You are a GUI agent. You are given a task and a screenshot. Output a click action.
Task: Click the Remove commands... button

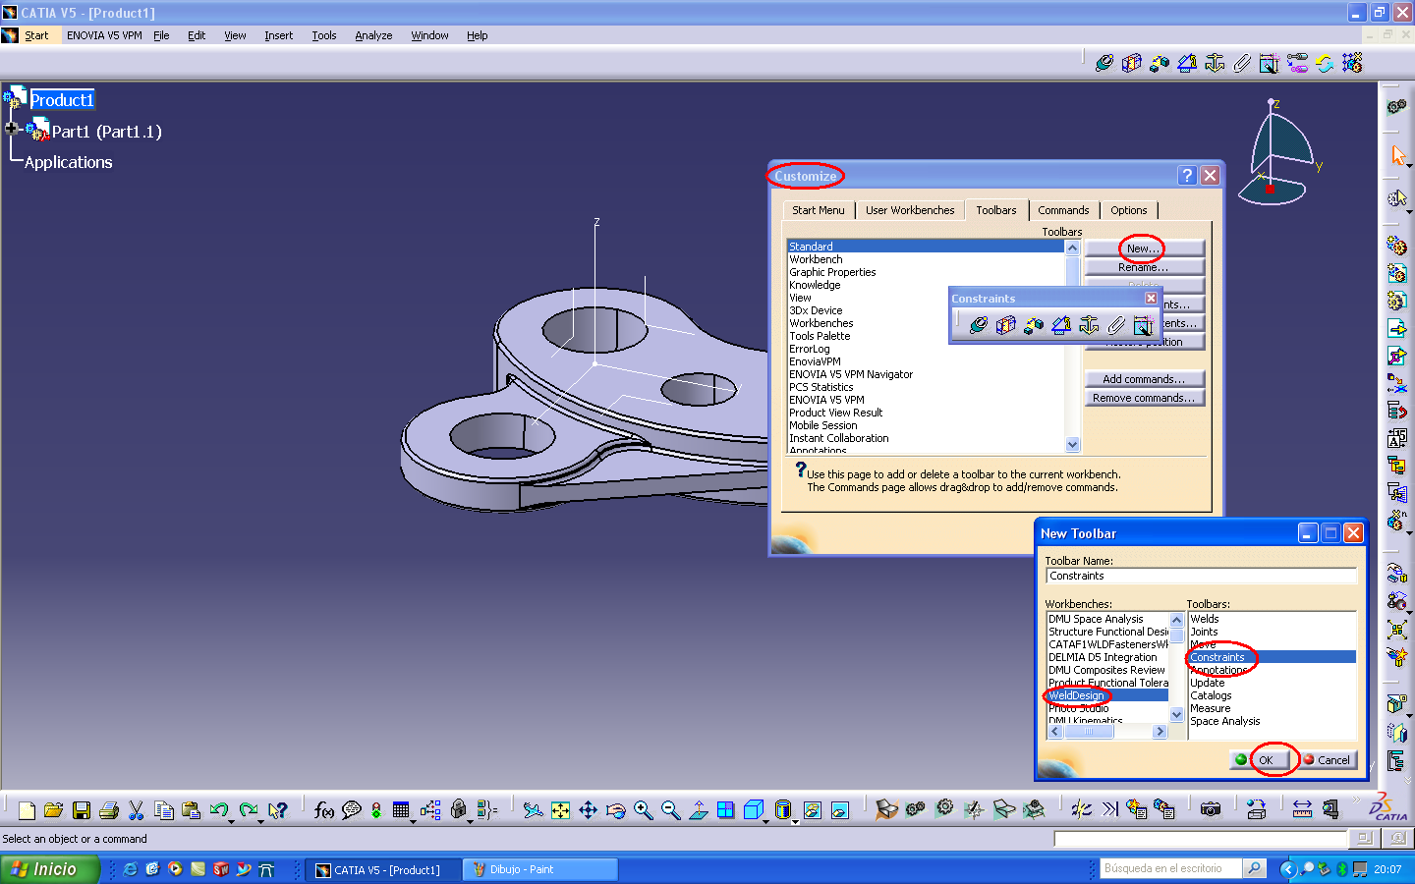[1144, 398]
